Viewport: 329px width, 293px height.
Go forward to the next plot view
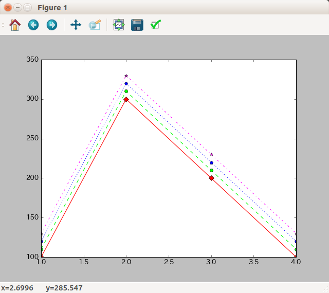tap(51, 25)
